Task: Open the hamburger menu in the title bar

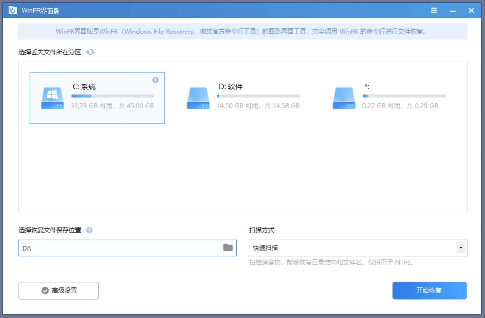Action: tap(434, 10)
